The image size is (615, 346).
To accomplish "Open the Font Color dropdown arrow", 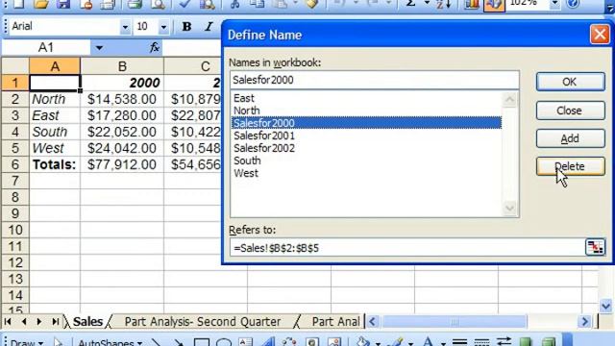I will [443, 343].
